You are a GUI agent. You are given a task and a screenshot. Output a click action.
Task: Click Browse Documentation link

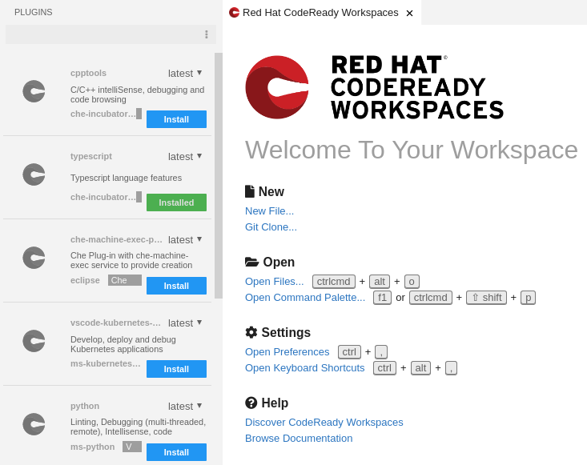(299, 439)
